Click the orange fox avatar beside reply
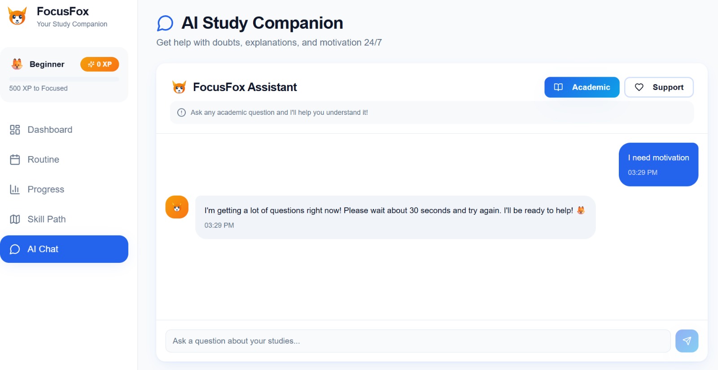This screenshot has height=370, width=718. pyautogui.click(x=177, y=207)
